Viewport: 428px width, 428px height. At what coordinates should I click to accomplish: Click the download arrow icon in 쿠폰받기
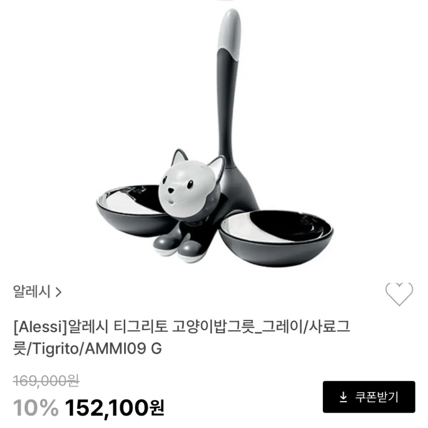pos(343,397)
